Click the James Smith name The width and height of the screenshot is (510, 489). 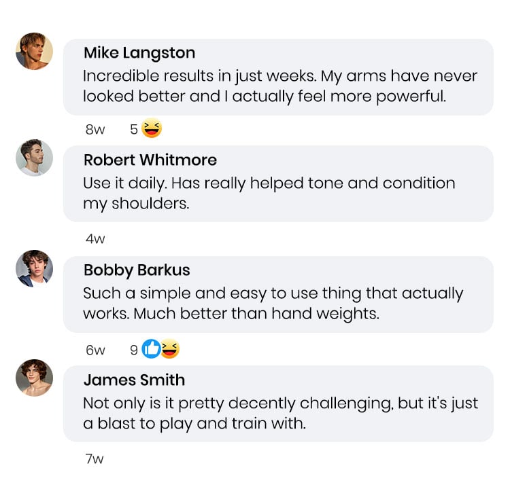click(x=134, y=380)
